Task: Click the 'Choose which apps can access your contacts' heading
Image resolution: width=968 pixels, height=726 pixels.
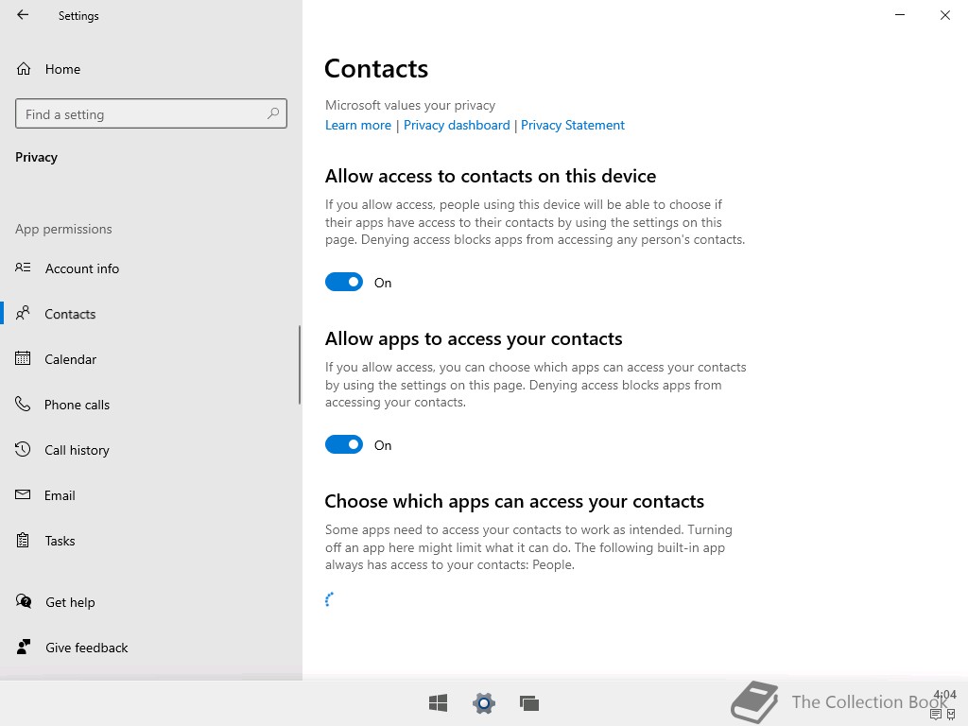Action: pos(514,501)
